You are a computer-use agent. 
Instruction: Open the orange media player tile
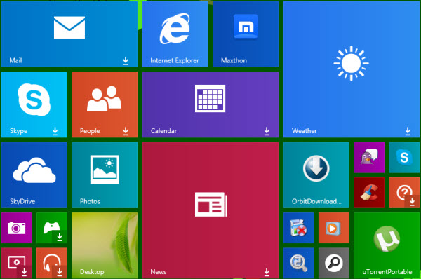tap(334, 228)
